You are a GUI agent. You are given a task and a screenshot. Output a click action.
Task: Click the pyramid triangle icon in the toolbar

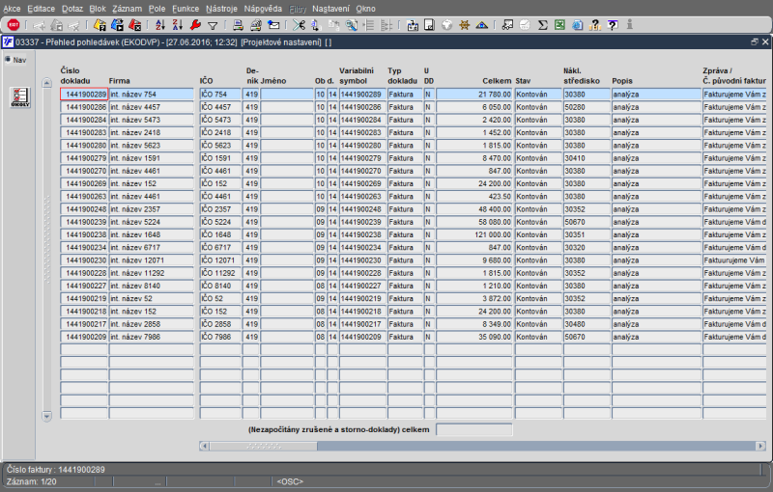click(x=481, y=25)
